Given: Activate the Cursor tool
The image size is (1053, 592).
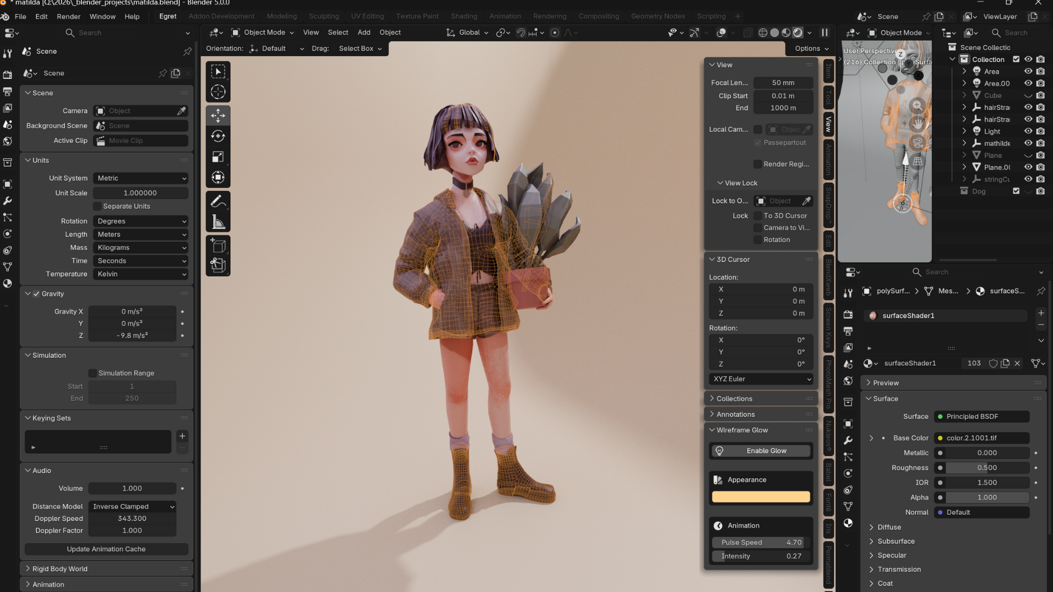Looking at the screenshot, I should coord(218,92).
